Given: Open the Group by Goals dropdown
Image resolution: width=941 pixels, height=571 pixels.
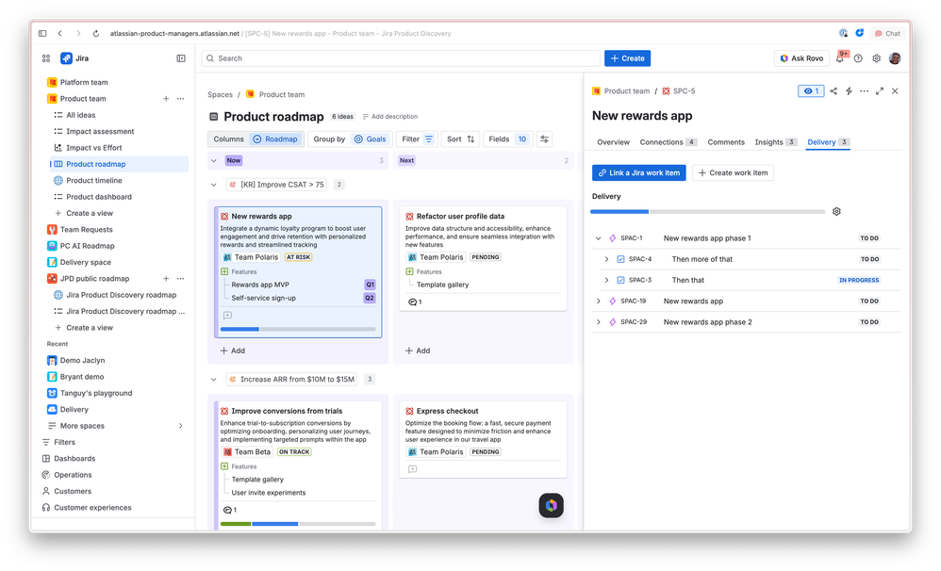Looking at the screenshot, I should [x=350, y=139].
